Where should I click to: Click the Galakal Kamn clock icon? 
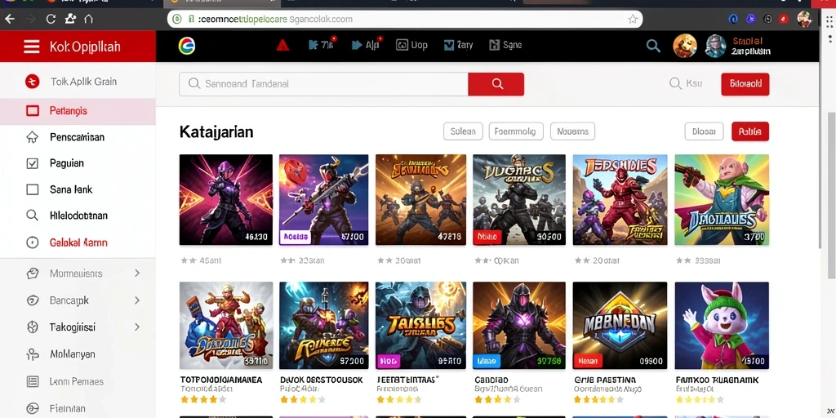tap(33, 242)
